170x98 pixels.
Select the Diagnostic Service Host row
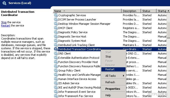coord(72,36)
